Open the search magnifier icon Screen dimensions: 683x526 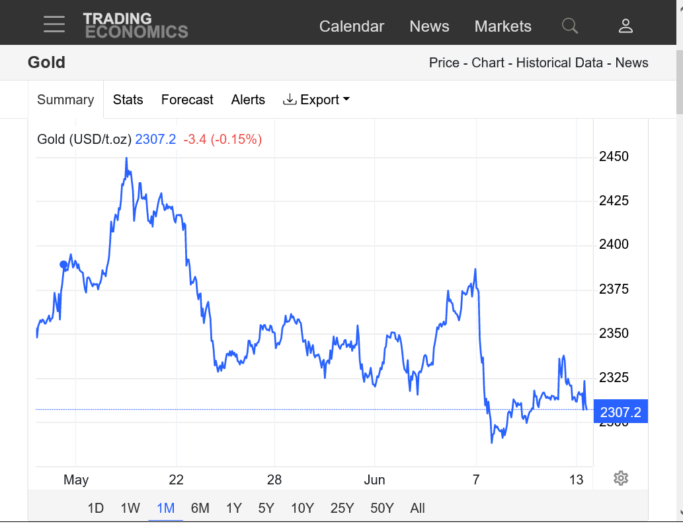click(x=569, y=26)
